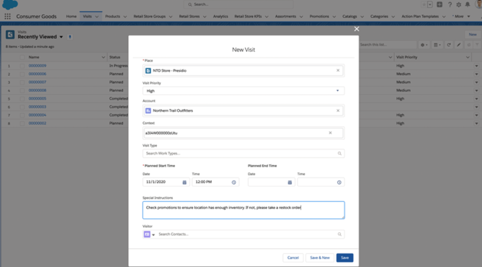This screenshot has height=267, width=482.
Task: Open the Planned End time clock picker
Action: click(x=339, y=182)
